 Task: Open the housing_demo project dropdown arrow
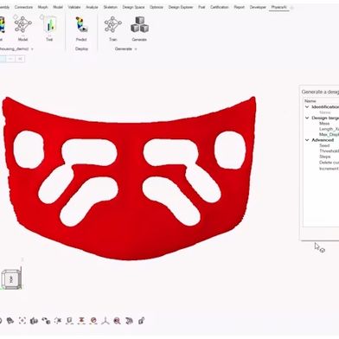(32, 49)
